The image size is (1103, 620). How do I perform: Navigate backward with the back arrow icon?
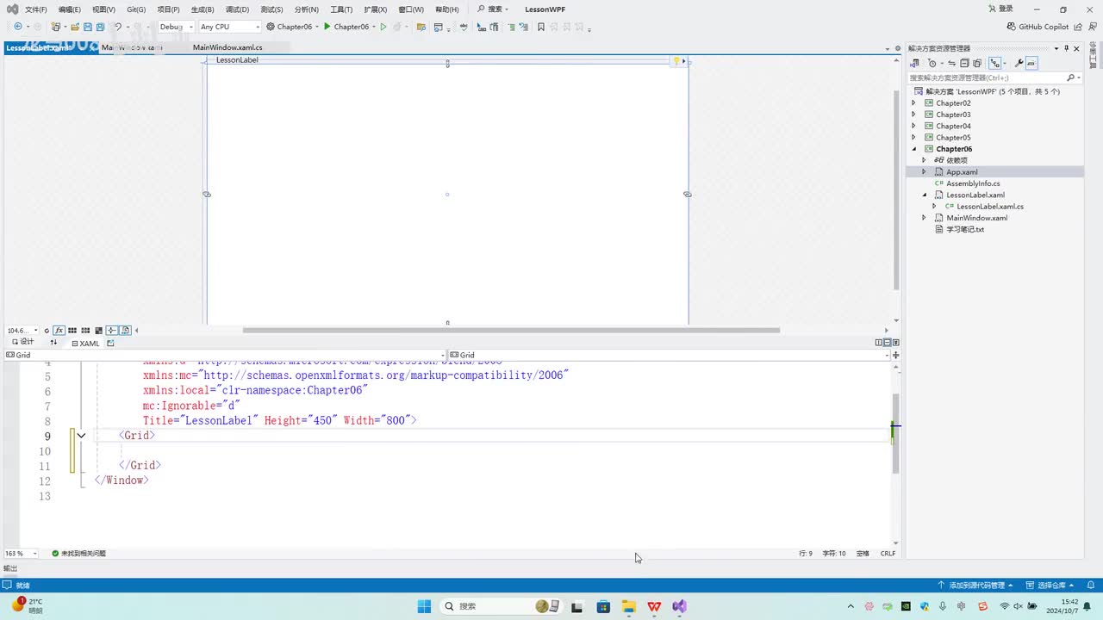click(x=17, y=27)
